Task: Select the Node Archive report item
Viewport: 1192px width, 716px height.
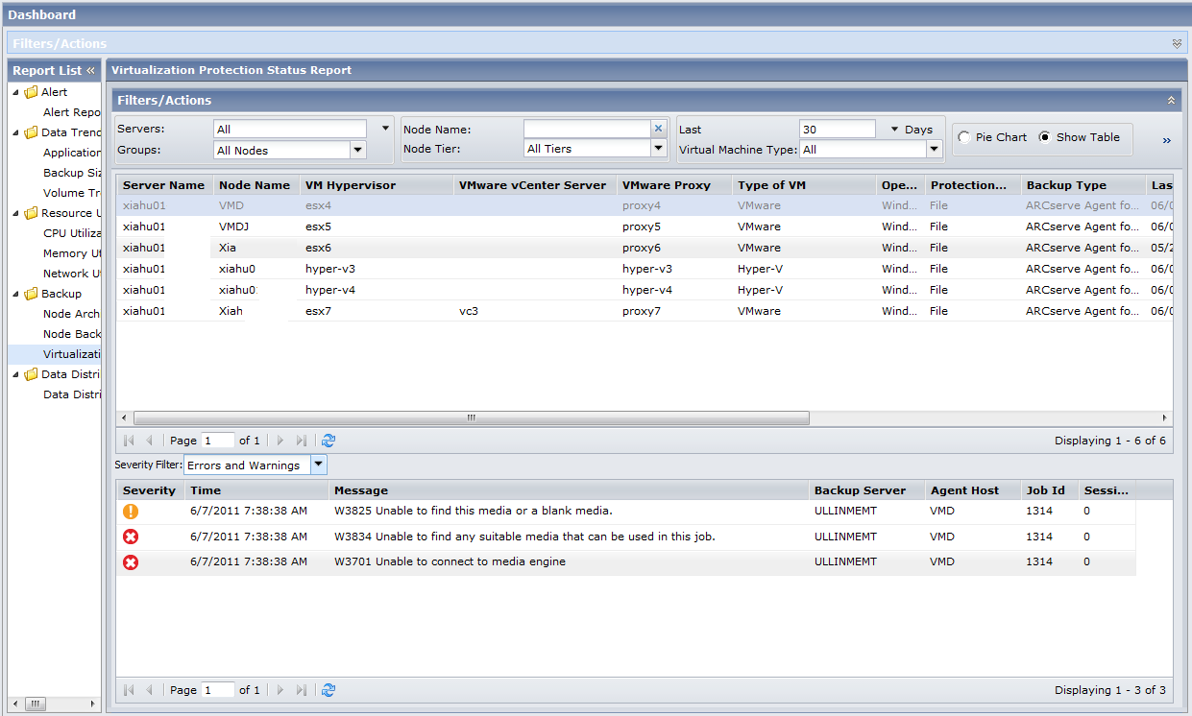Action: (x=72, y=314)
